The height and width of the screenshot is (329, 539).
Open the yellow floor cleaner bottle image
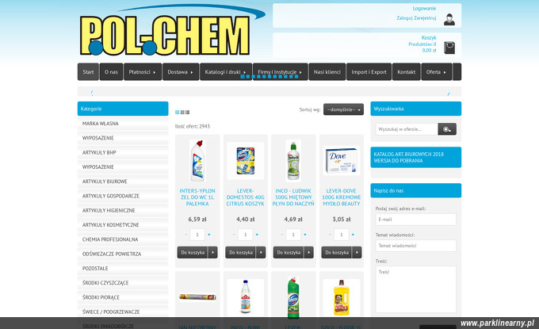(342, 298)
